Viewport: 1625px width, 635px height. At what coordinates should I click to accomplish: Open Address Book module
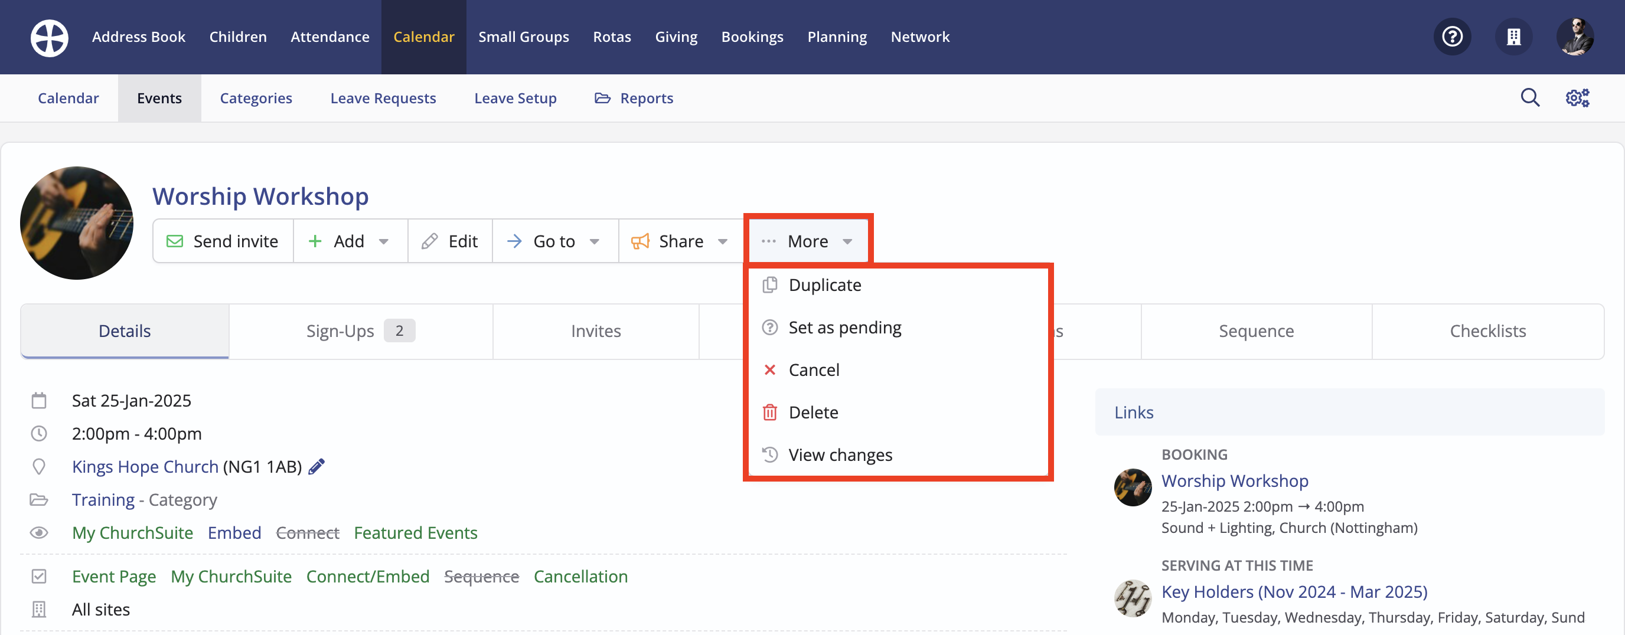coord(139,37)
